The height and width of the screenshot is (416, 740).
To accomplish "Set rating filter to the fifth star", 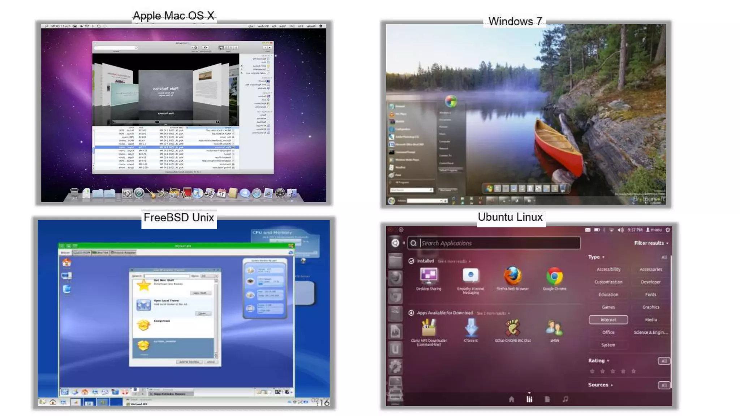I will pyautogui.click(x=633, y=371).
